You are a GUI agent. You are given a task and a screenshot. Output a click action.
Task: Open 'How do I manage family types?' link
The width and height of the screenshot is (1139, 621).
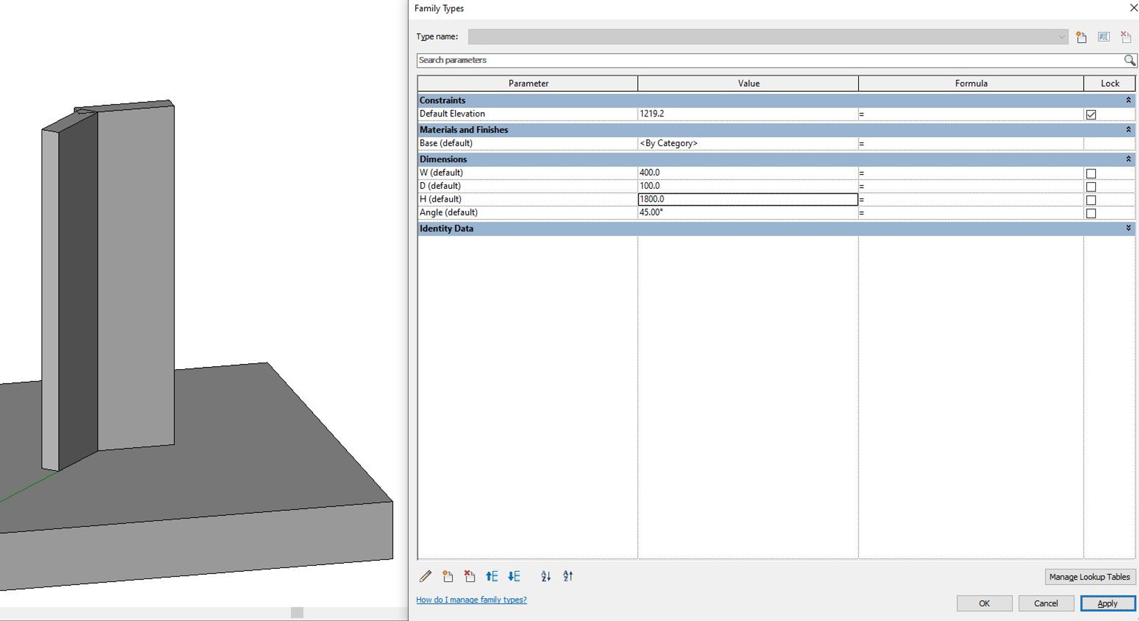tap(472, 600)
